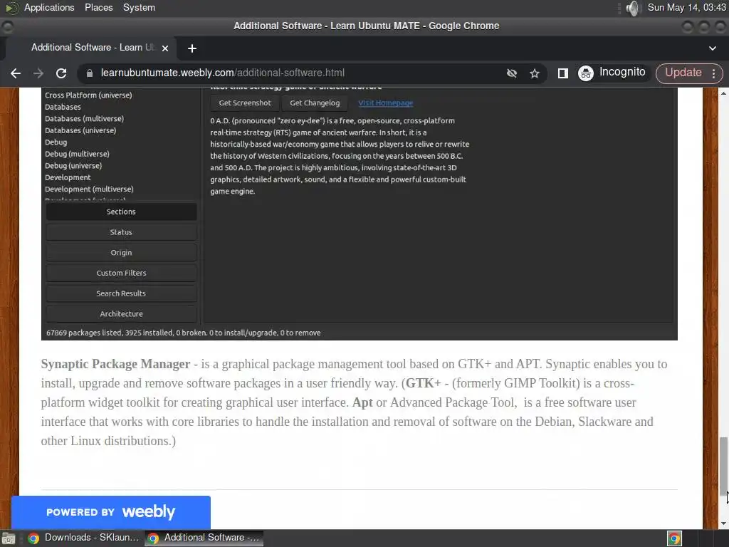Open the Visit Homepage link
The image size is (729, 547).
click(x=385, y=103)
